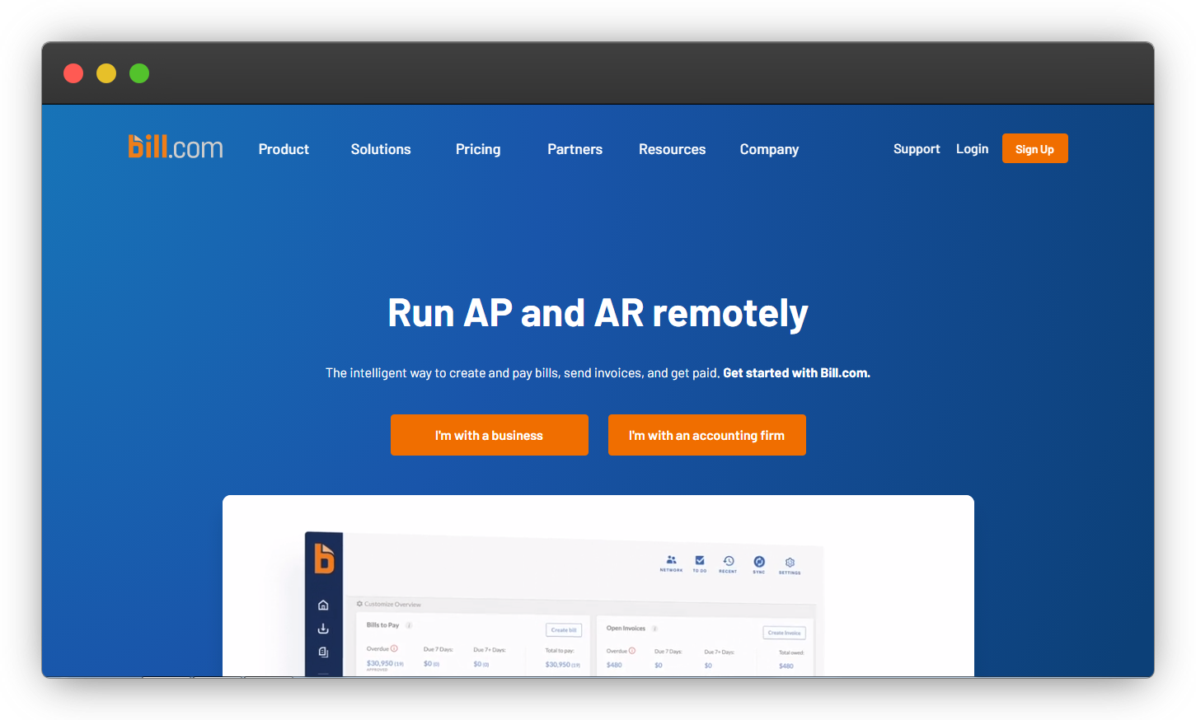Click the Create bill button
This screenshot has width=1196, height=720.
click(x=564, y=630)
